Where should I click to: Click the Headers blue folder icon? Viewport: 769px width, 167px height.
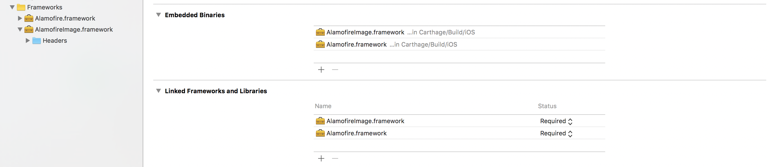pyautogui.click(x=36, y=41)
